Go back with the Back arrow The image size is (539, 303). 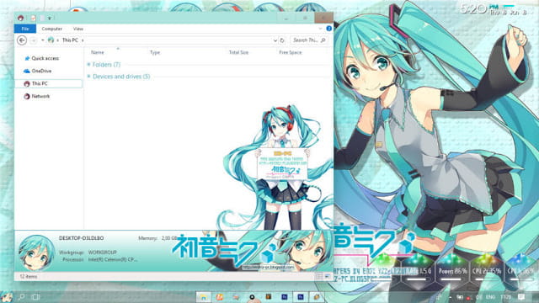[22, 40]
